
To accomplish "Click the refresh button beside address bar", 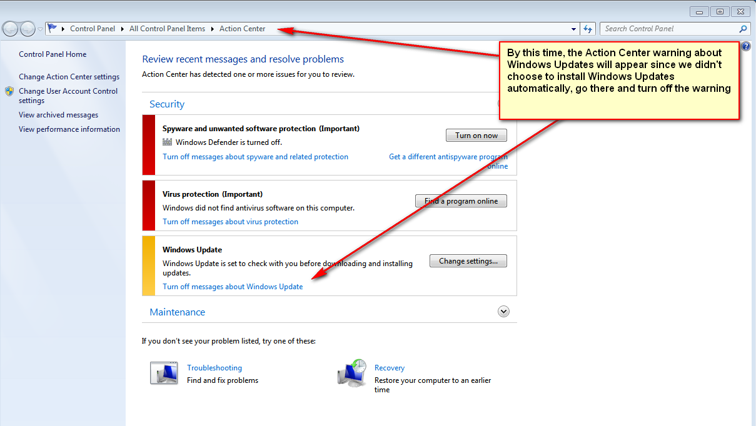I will coord(587,29).
